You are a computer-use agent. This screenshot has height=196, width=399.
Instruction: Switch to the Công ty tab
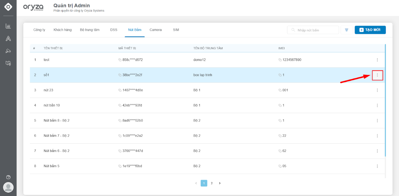pyautogui.click(x=39, y=30)
